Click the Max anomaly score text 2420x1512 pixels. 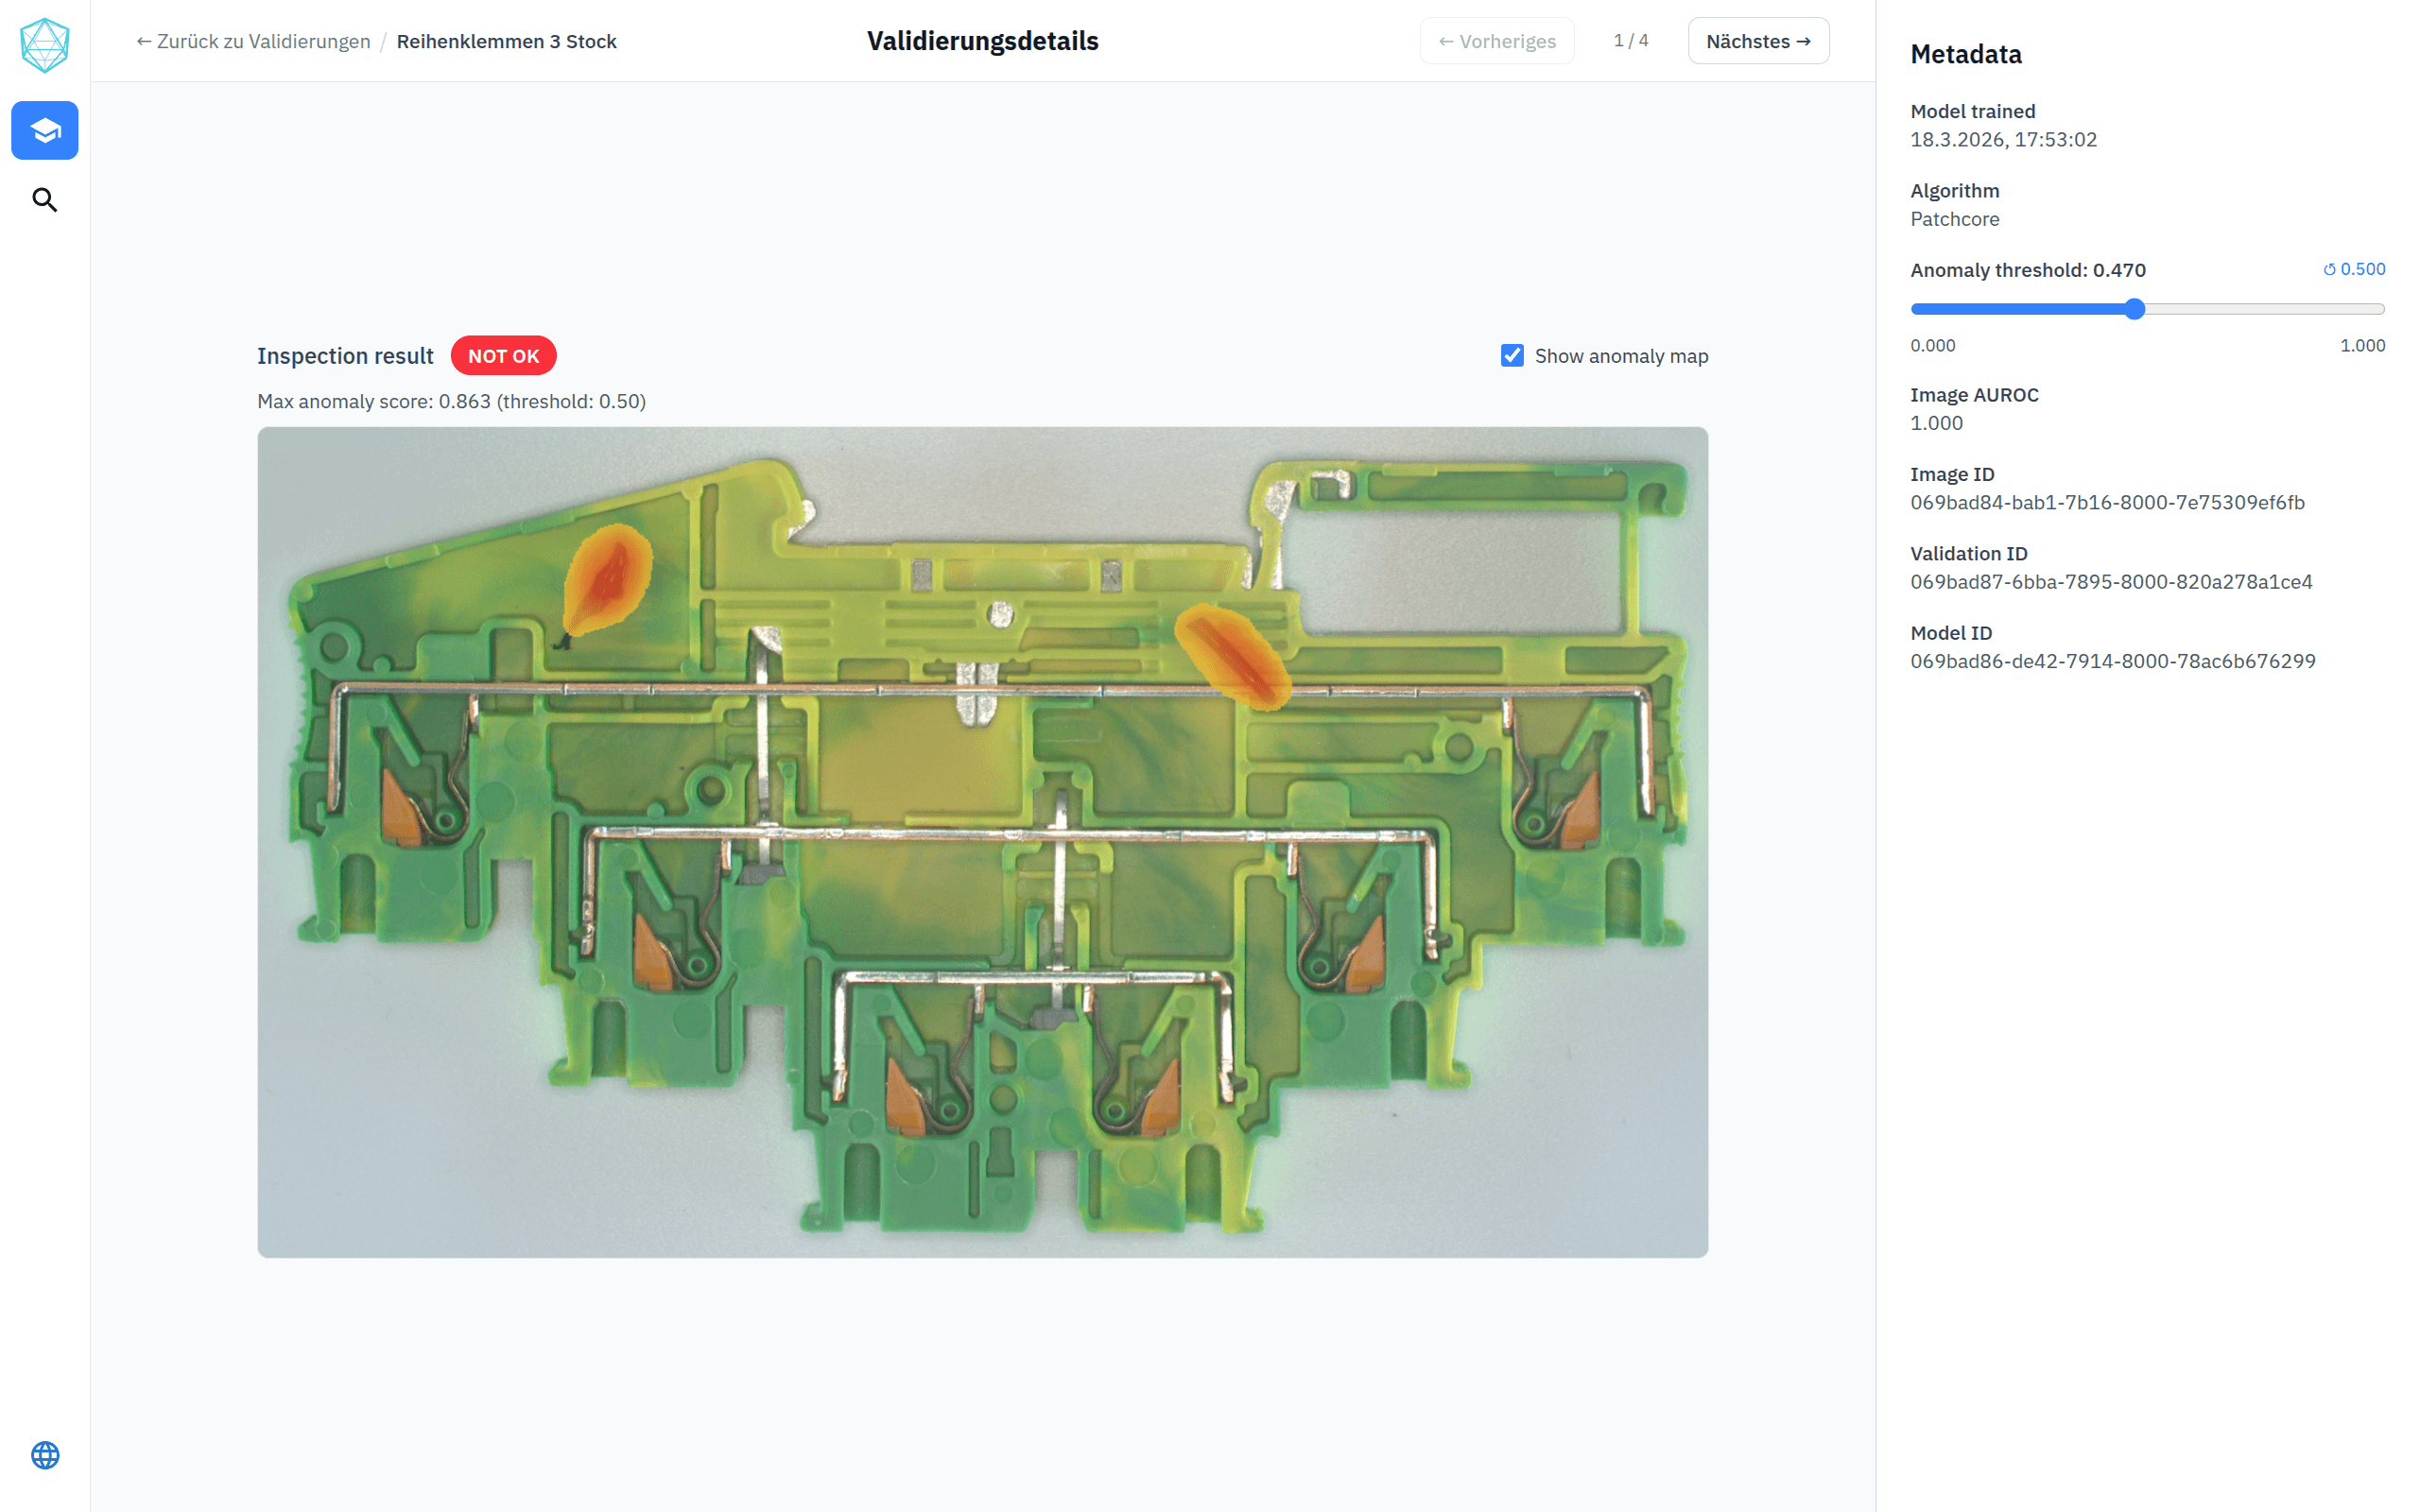(x=451, y=401)
